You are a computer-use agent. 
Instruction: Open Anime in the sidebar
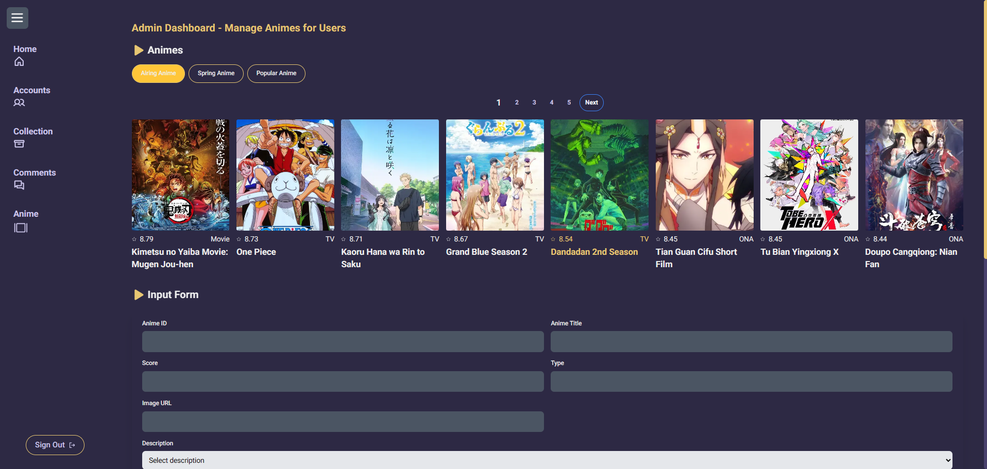26,214
